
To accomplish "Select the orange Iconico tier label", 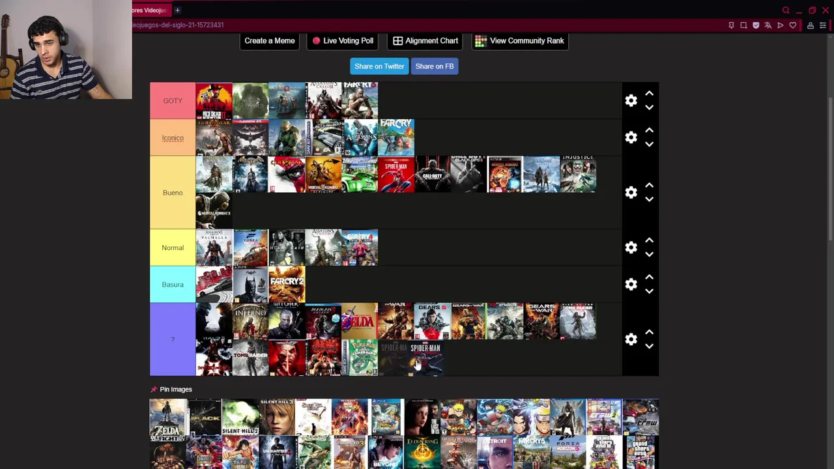I will click(x=173, y=137).
